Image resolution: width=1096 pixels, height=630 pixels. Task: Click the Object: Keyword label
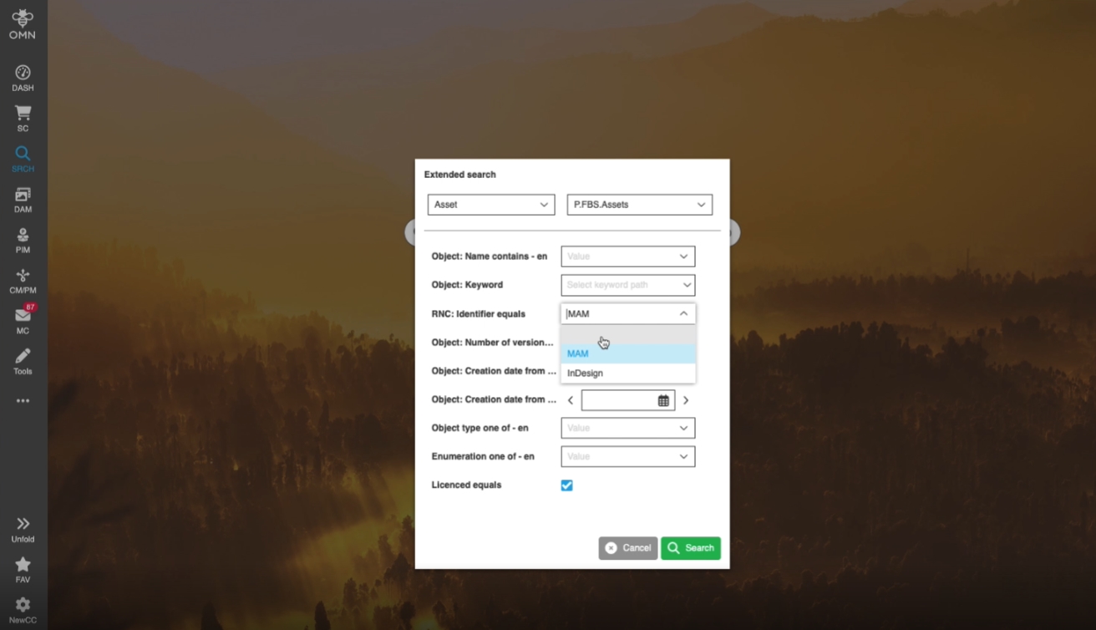(467, 285)
